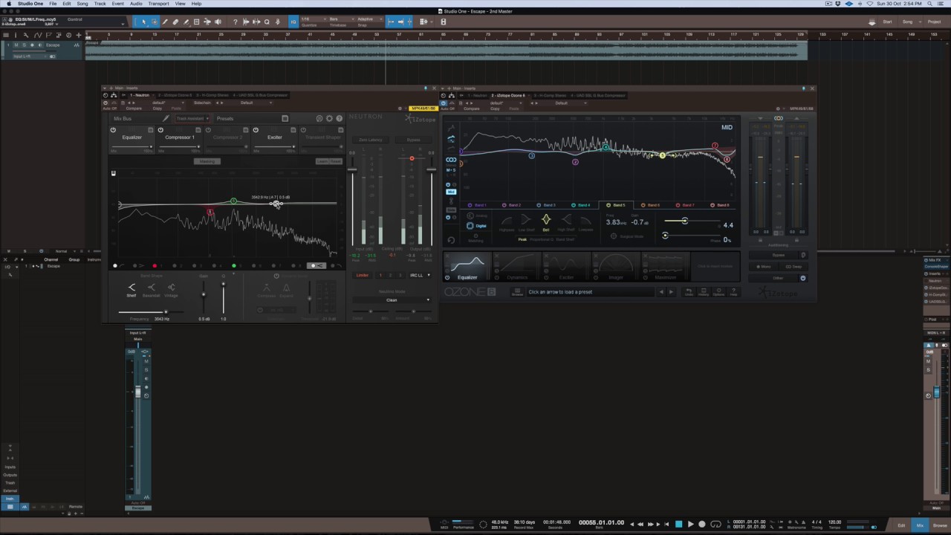Viewport: 951px width, 535px height.
Task: Select Ozone EQ Band 7 tab
Action: 686,205
